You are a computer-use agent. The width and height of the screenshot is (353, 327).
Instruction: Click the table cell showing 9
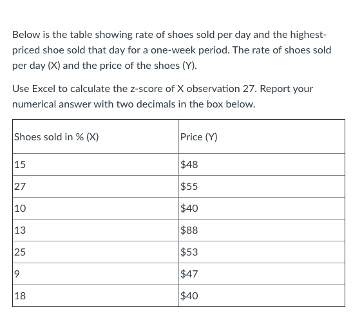point(96,274)
